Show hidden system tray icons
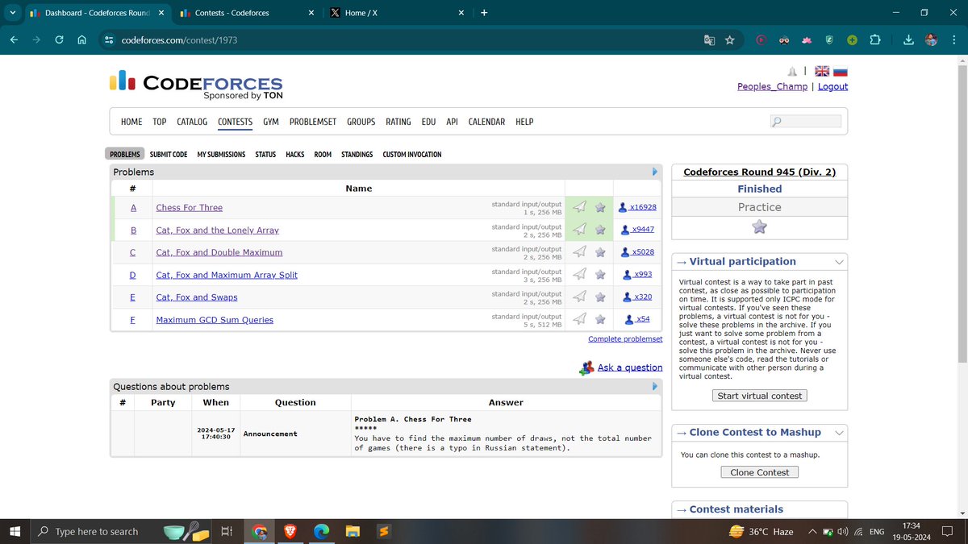 (813, 531)
